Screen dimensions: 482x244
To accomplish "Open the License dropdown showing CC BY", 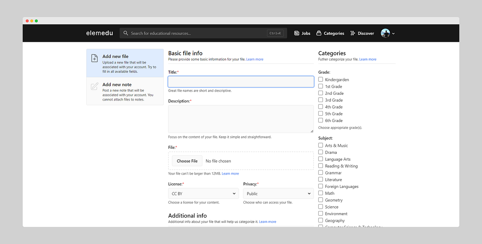I will (x=203, y=194).
